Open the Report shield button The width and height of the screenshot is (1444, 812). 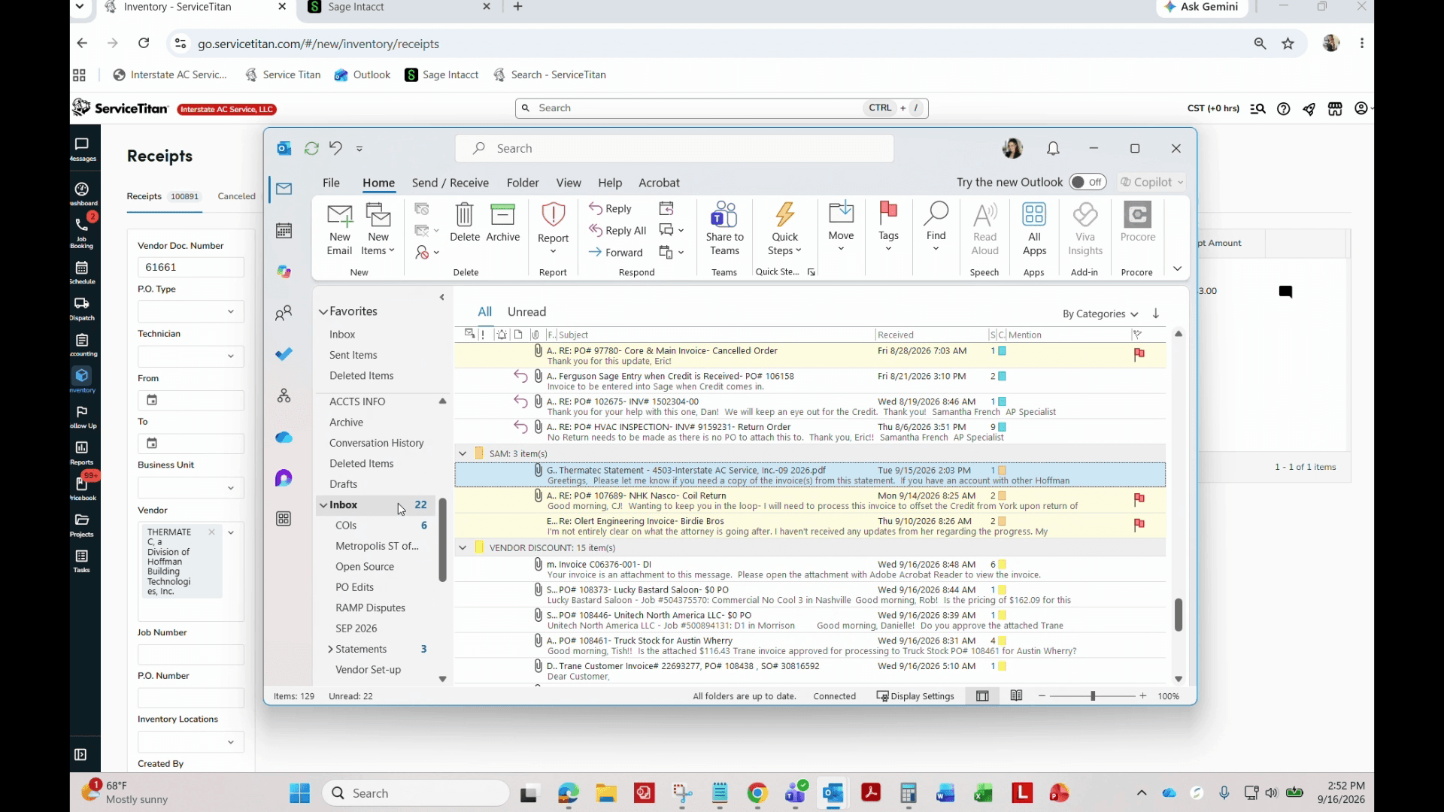[x=553, y=228]
